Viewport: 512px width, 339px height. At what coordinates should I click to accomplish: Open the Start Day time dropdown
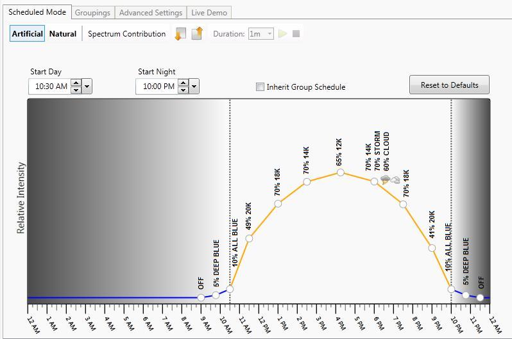click(87, 86)
